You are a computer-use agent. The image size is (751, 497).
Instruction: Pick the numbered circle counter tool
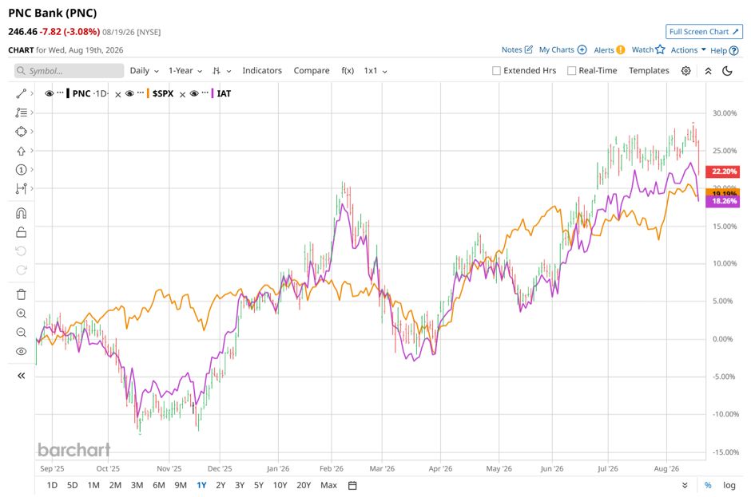21,169
